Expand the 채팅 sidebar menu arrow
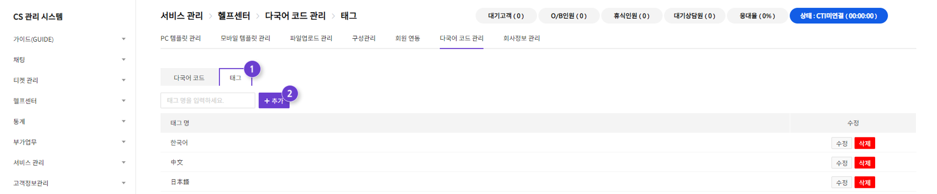This screenshot has height=194, width=937. tap(124, 60)
